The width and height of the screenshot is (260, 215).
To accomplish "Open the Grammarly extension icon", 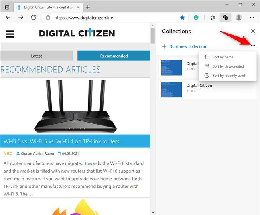I will [196, 17].
